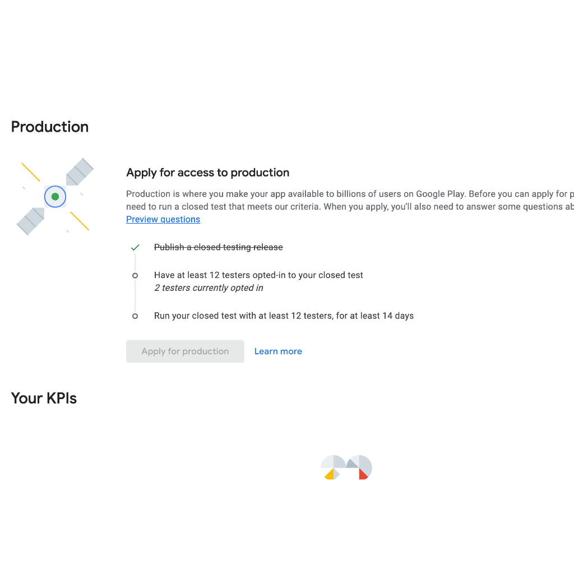
Task: Select the "Run your closed test" 14 days step
Action: pos(284,316)
